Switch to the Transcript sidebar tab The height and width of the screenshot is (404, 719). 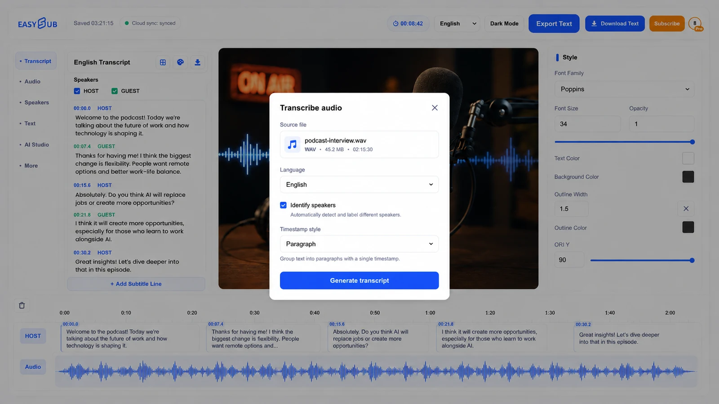pyautogui.click(x=36, y=61)
